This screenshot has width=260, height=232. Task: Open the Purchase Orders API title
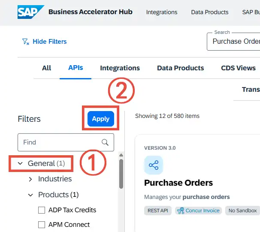point(178,183)
